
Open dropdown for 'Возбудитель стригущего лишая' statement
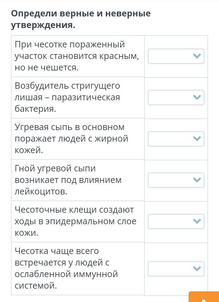pos(176,98)
